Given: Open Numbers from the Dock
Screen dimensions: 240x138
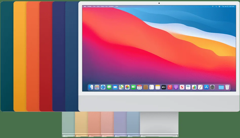Looking at the screenshot, I should (194, 87).
